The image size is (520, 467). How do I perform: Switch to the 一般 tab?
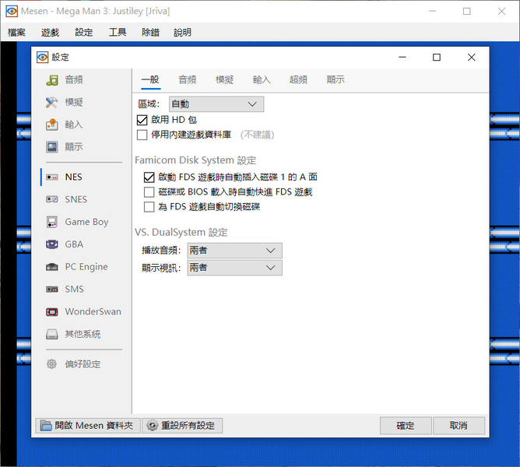click(150, 80)
